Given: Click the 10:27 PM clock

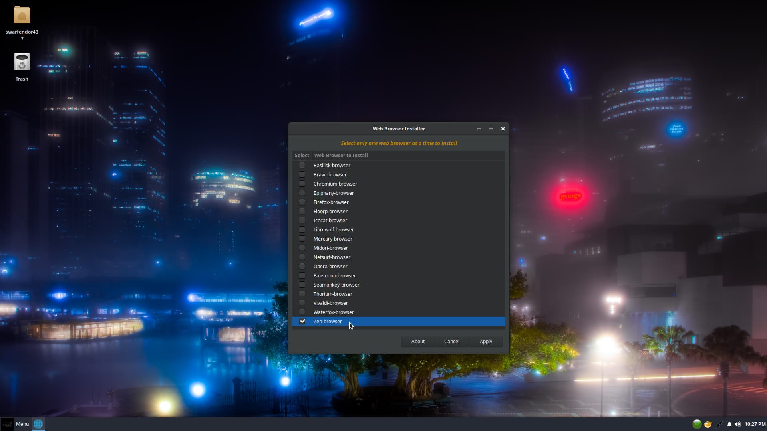Looking at the screenshot, I should click(x=755, y=424).
